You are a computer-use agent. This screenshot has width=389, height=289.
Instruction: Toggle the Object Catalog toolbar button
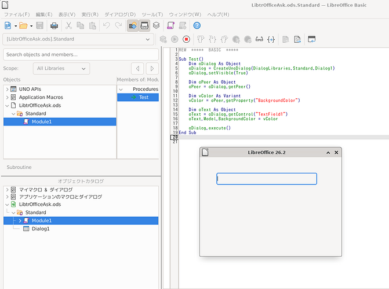coord(132,25)
